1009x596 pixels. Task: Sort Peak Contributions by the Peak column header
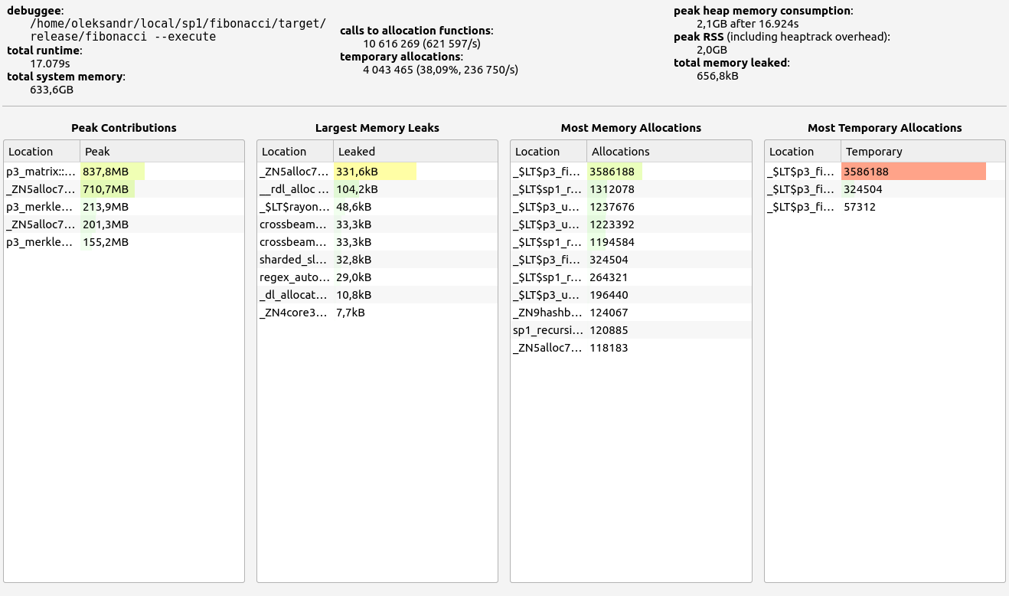coord(161,152)
